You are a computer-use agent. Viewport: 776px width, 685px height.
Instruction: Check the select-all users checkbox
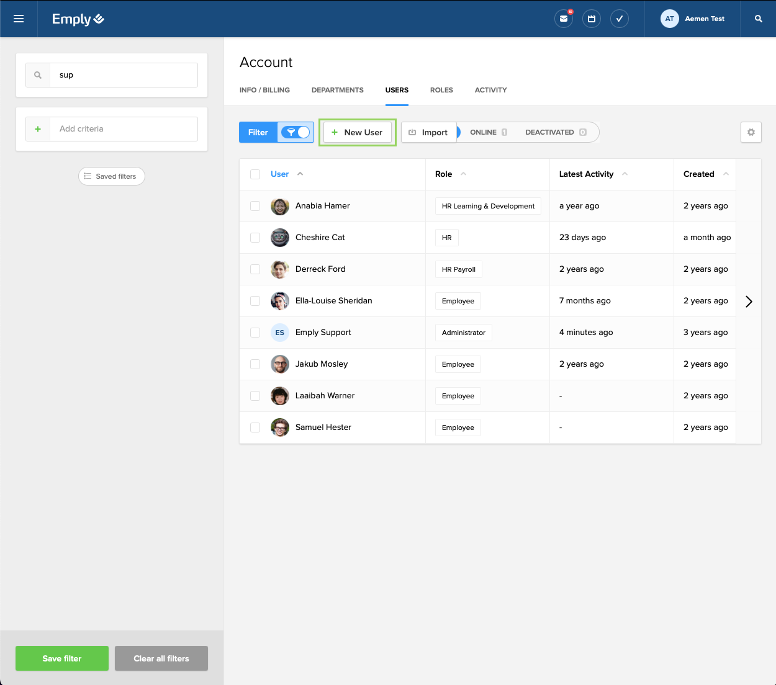255,174
